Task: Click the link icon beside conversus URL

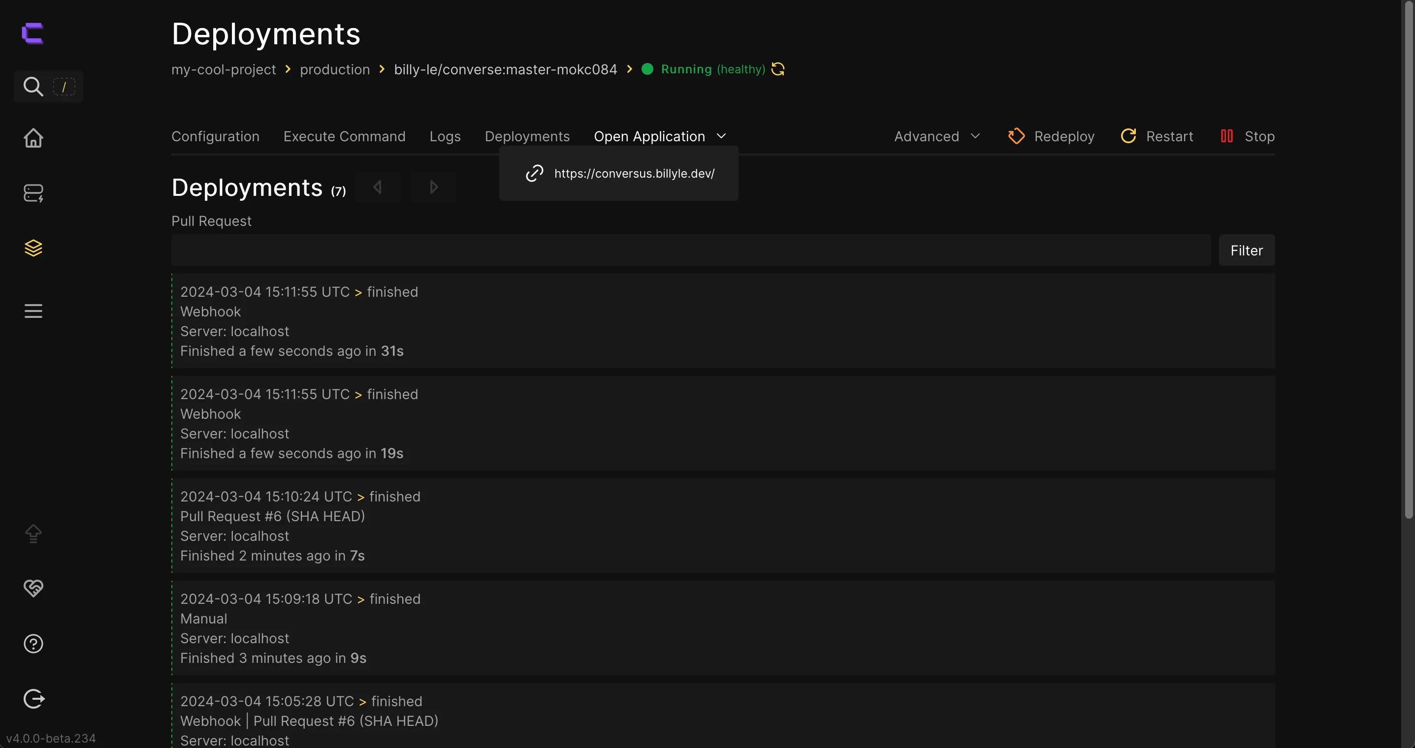Action: click(534, 174)
